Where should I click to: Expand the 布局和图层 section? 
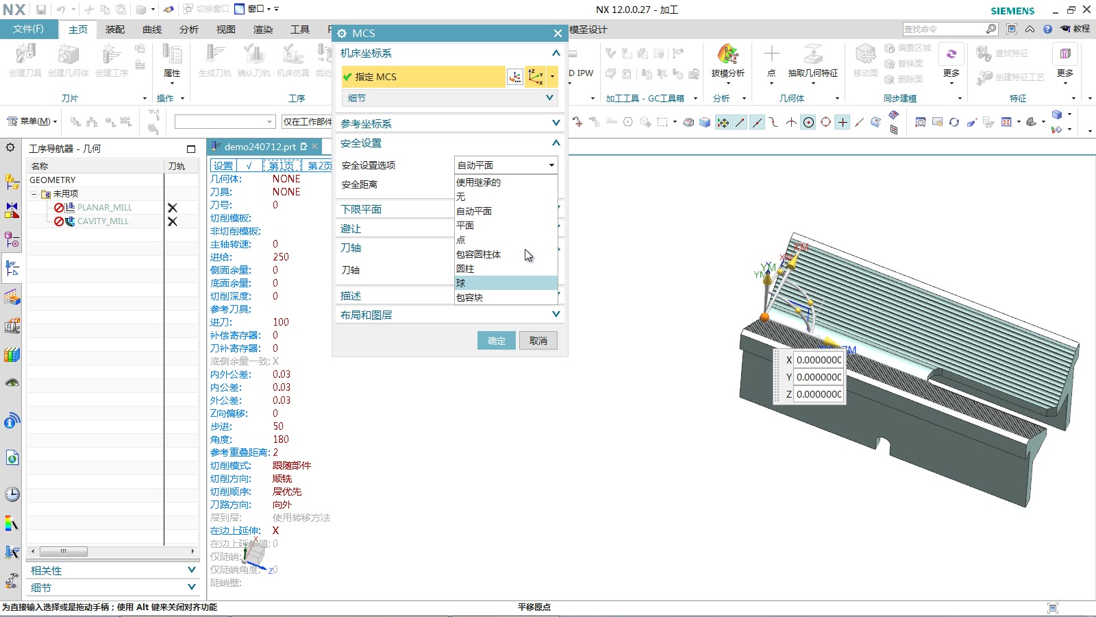pyautogui.click(x=556, y=315)
